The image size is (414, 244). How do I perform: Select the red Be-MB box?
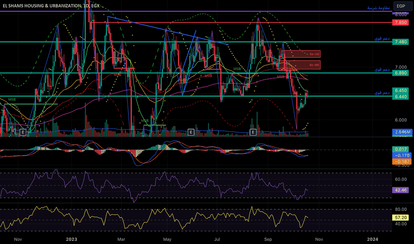pos(299,65)
